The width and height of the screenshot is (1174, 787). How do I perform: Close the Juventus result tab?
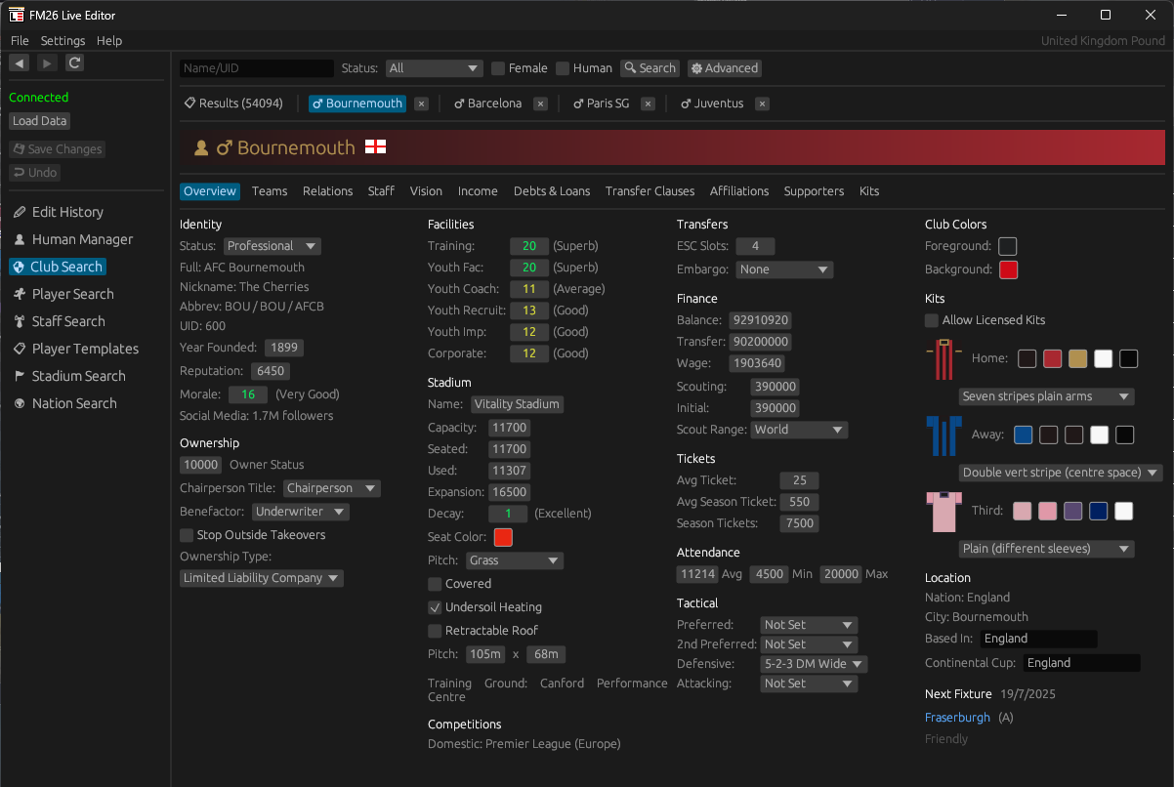[763, 104]
